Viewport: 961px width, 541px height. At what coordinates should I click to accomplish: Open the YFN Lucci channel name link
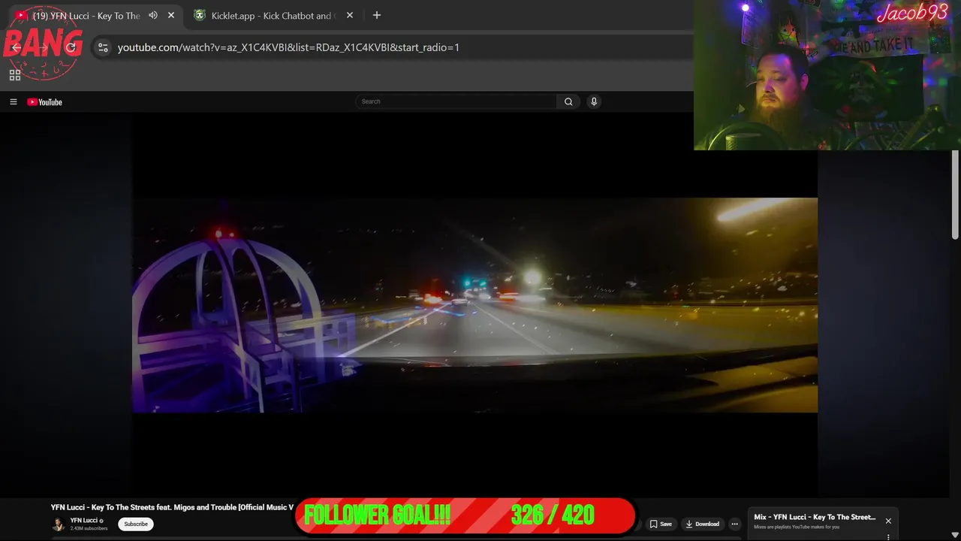coord(84,520)
